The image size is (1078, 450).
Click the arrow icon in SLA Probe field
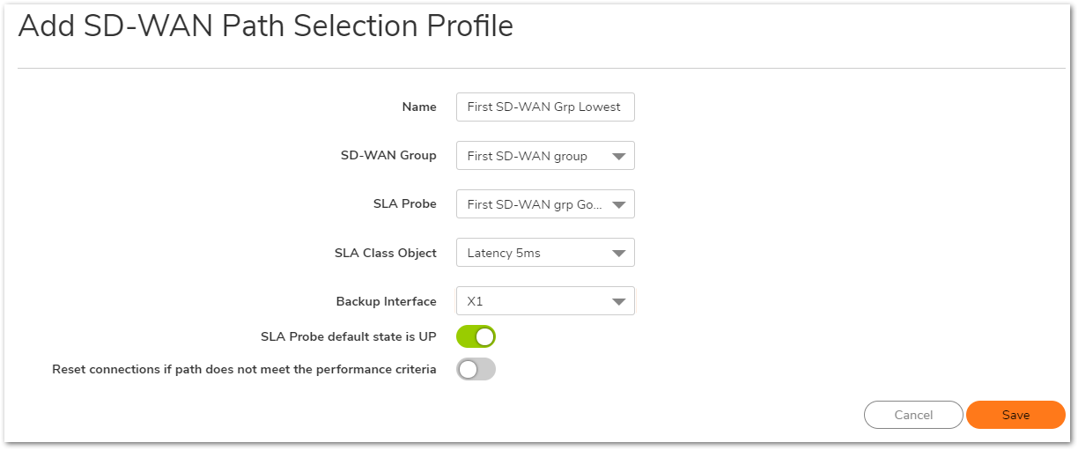618,205
